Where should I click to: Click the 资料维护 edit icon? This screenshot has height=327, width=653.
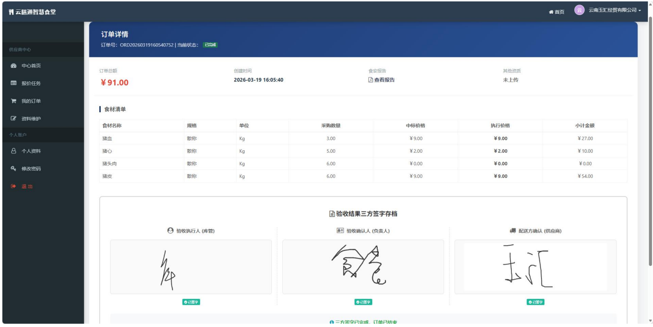(14, 119)
